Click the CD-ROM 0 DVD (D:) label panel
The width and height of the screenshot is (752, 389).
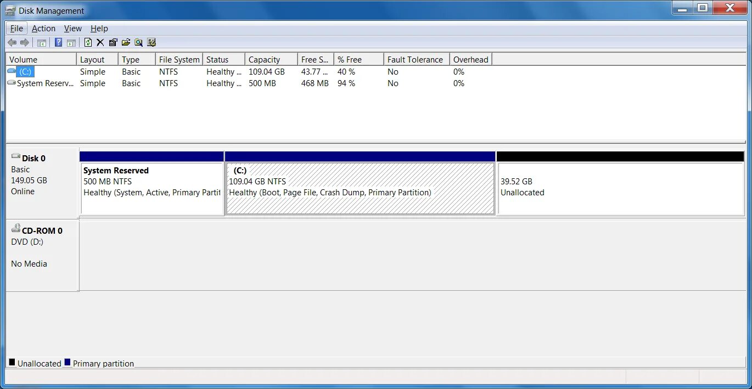[x=42, y=255]
